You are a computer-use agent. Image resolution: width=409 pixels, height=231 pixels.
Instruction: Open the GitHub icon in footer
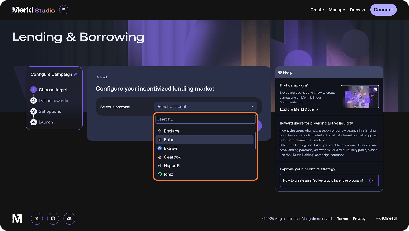53,219
